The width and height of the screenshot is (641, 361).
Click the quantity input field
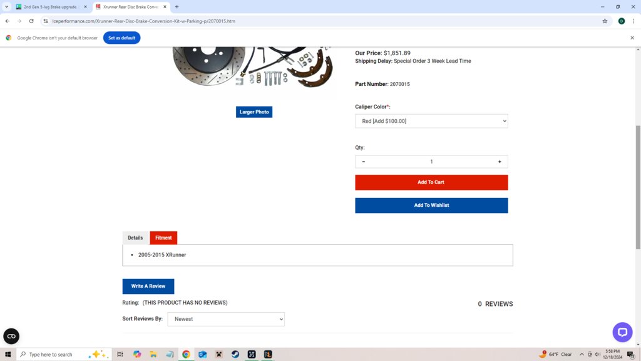pyautogui.click(x=431, y=162)
